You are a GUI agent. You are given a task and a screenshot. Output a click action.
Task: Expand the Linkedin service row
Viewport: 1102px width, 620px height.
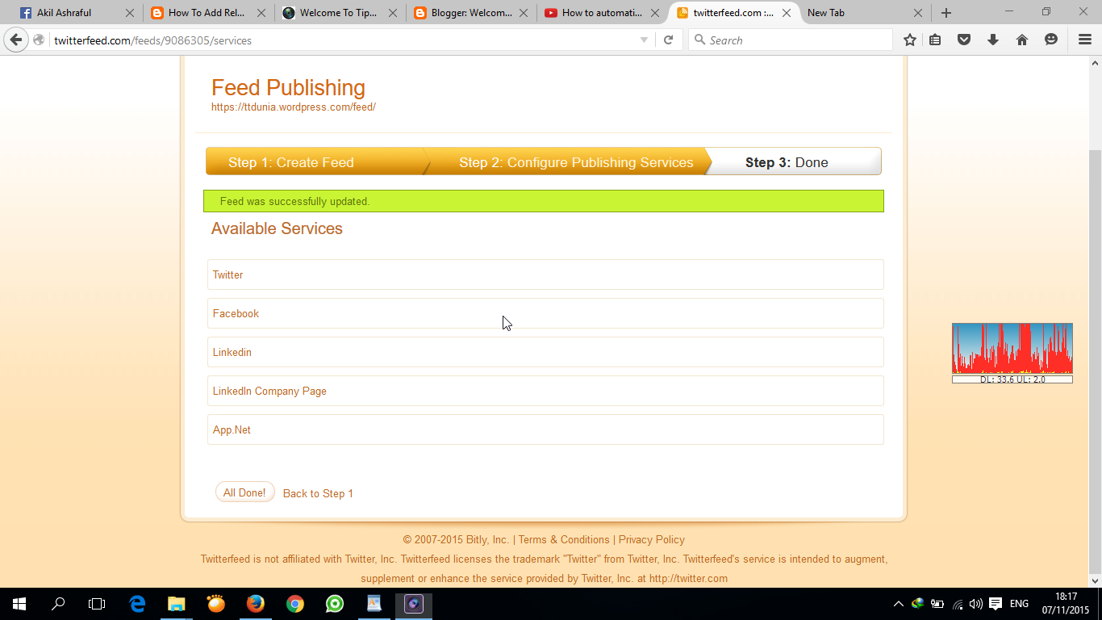click(x=545, y=352)
